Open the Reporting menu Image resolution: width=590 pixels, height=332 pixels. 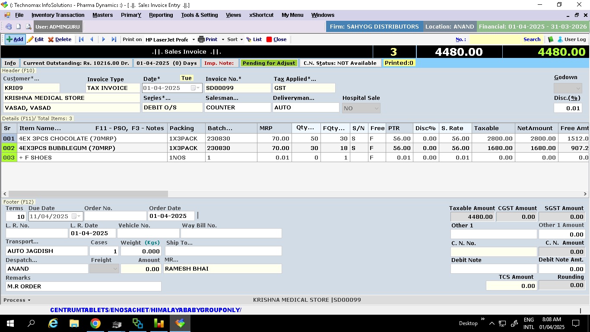click(161, 15)
